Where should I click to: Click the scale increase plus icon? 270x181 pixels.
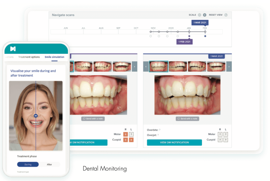pos(204,15)
